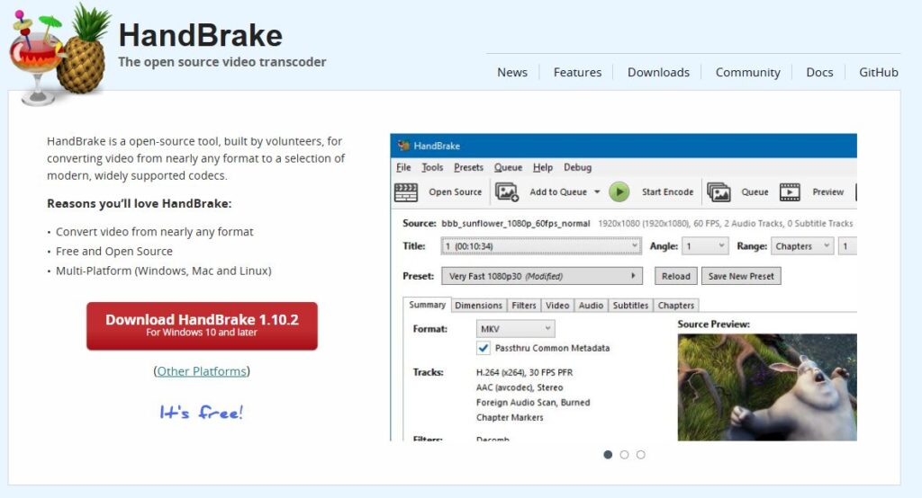Click the Source Preview bunny thumbnail
Screen dimensions: 922x498
coord(766,387)
